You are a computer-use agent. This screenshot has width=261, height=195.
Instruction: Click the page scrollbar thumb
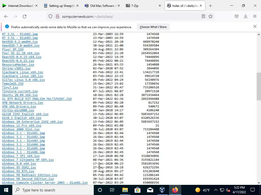click(259, 86)
